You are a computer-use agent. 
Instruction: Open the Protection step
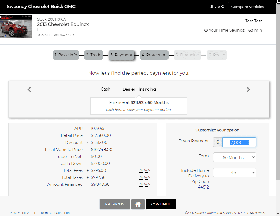pyautogui.click(x=154, y=55)
